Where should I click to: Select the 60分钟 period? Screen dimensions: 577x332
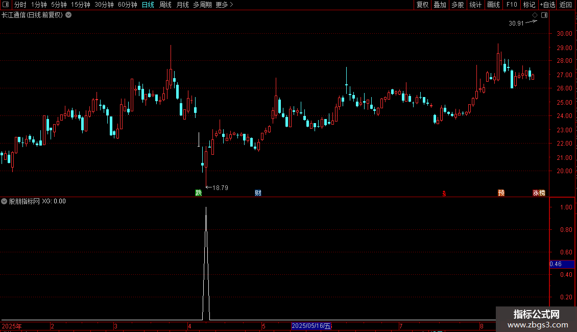tap(127, 5)
